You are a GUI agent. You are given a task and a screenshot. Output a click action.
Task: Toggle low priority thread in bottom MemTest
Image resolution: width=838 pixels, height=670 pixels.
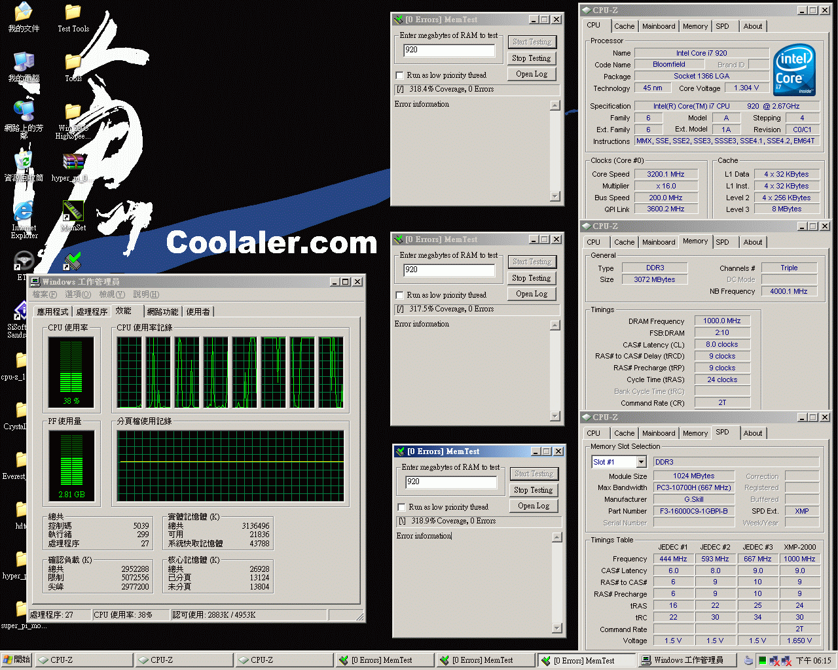pos(402,507)
